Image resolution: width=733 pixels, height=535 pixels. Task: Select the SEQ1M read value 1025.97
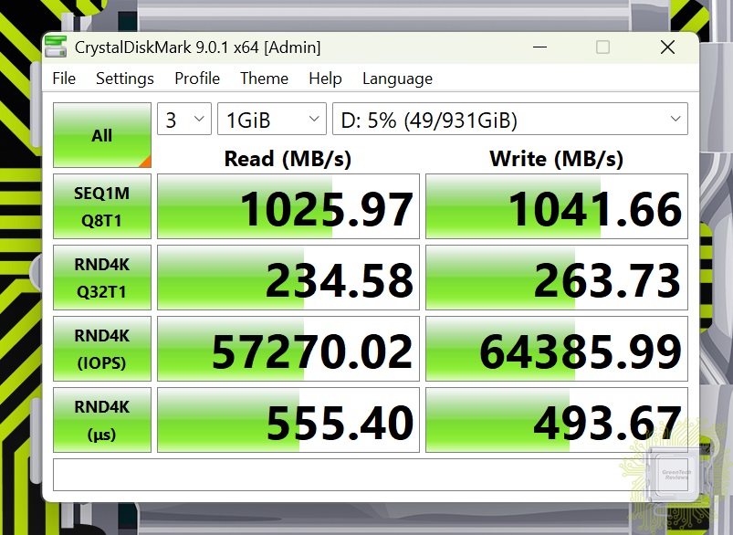[x=288, y=206]
